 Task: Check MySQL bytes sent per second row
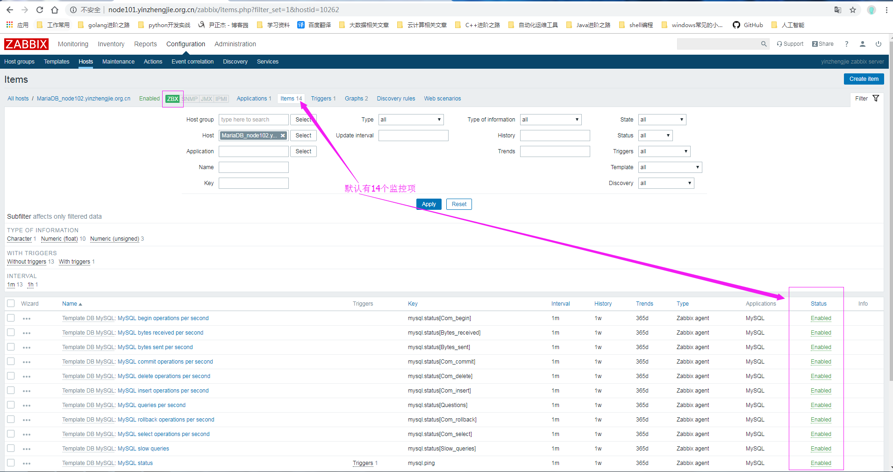[11, 347]
